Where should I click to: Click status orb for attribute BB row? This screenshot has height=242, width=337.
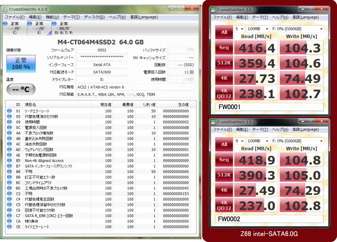click(9, 177)
